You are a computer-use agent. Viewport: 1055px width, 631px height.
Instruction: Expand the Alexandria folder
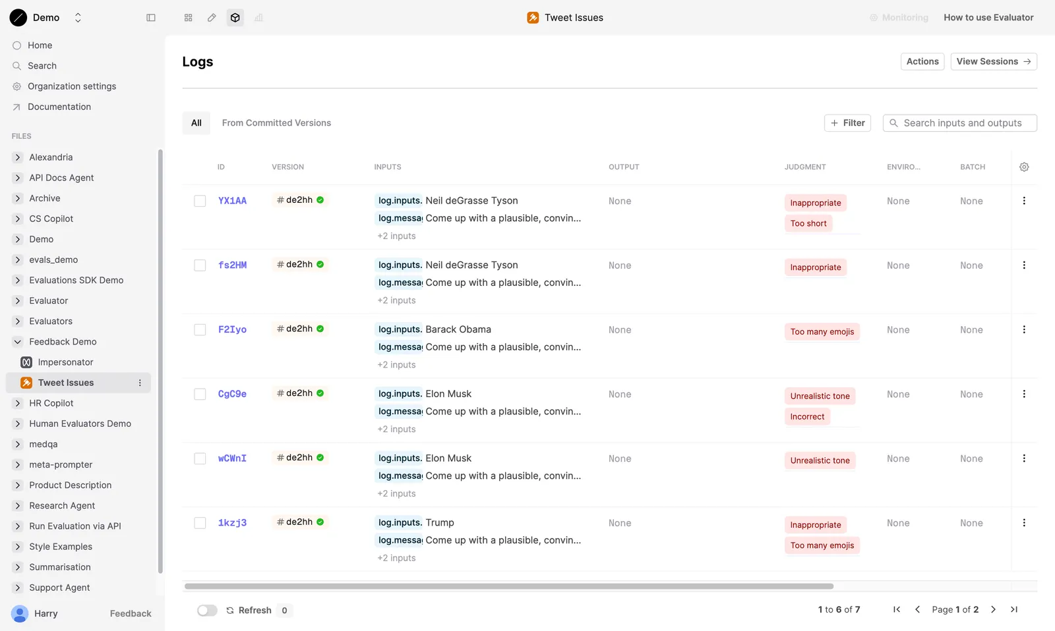pos(18,157)
